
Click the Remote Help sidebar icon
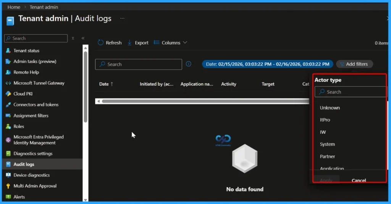[x=8, y=72]
